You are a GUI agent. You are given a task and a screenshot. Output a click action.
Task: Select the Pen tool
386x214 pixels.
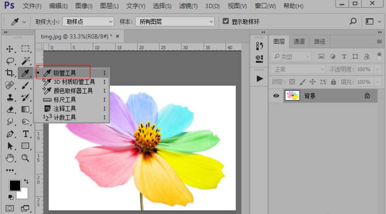tap(10, 134)
